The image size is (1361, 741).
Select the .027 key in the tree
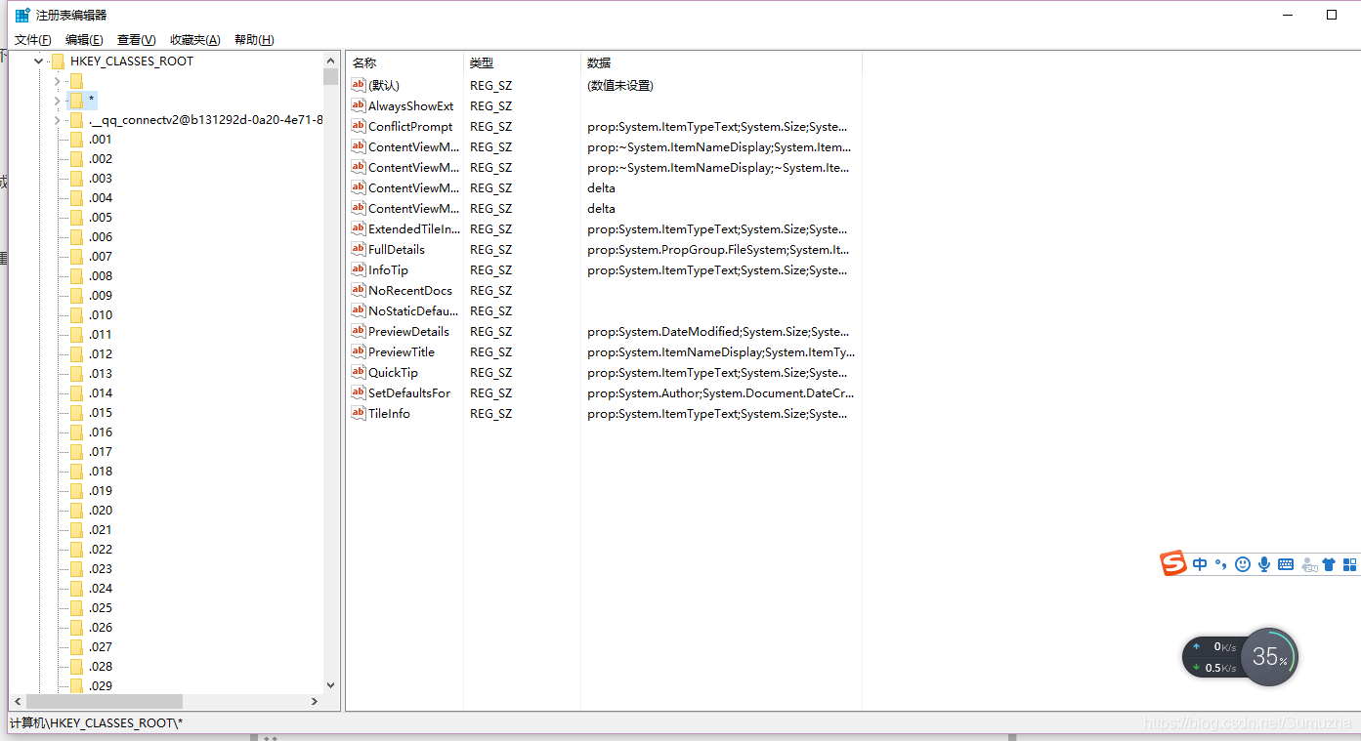click(101, 646)
